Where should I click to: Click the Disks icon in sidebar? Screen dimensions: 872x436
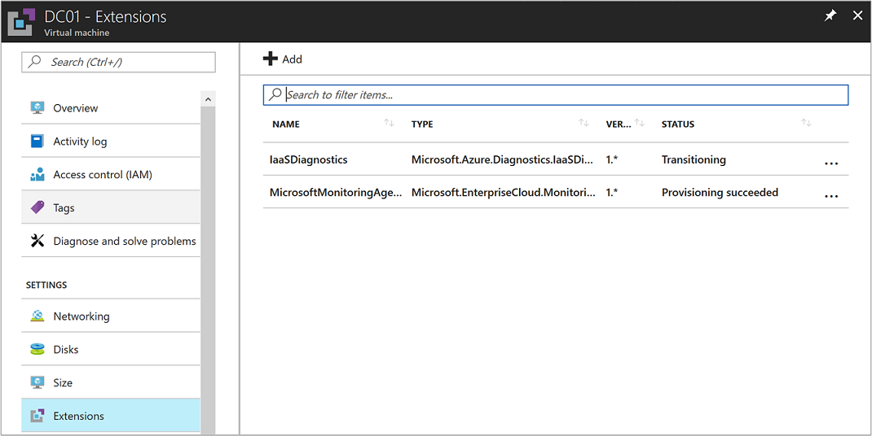click(37, 350)
